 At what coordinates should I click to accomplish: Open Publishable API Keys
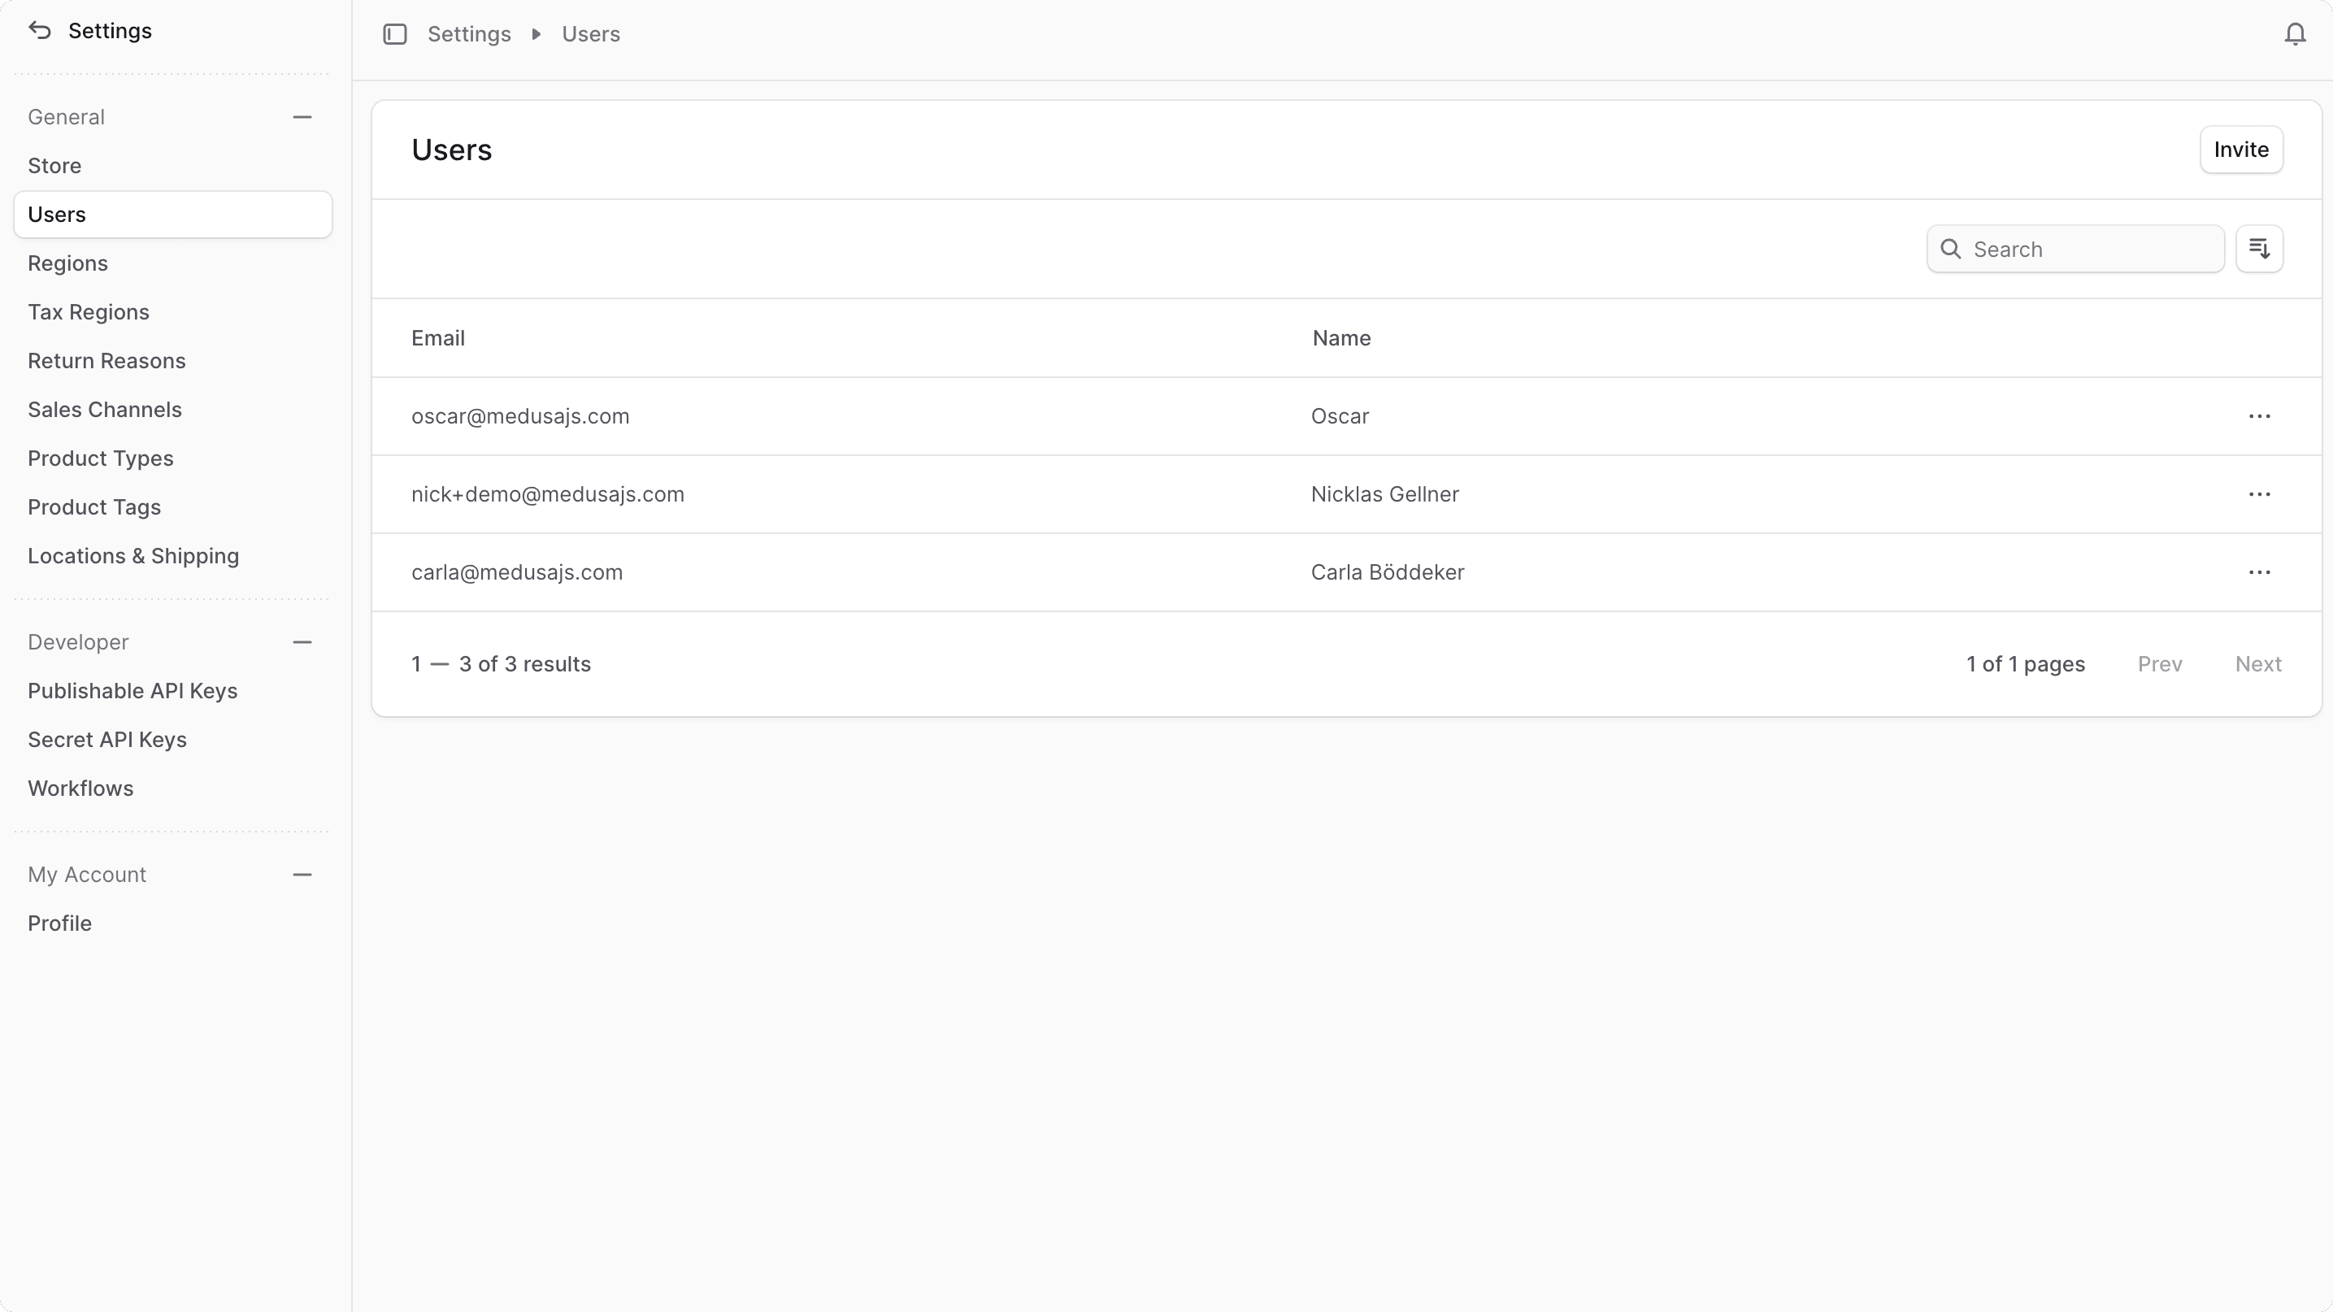(x=133, y=690)
